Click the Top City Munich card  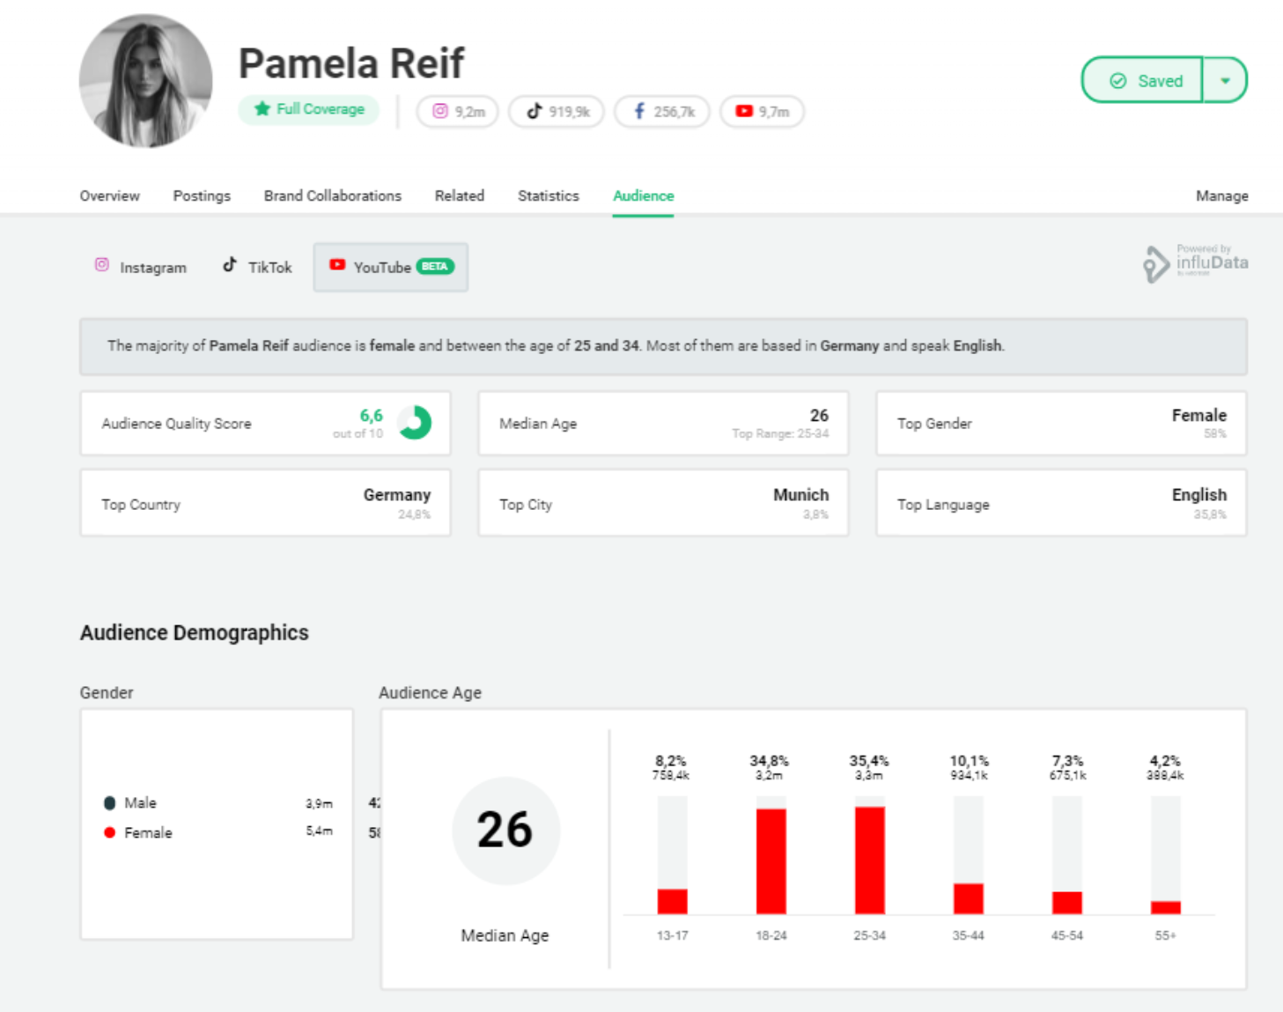663,503
